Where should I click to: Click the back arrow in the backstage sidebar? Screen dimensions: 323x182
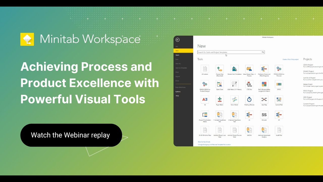click(x=177, y=40)
